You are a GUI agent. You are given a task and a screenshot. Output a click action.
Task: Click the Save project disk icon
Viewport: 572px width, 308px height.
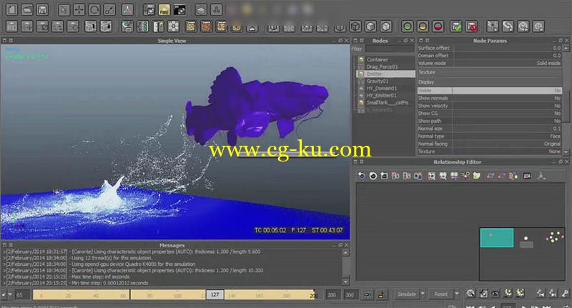(x=42, y=10)
